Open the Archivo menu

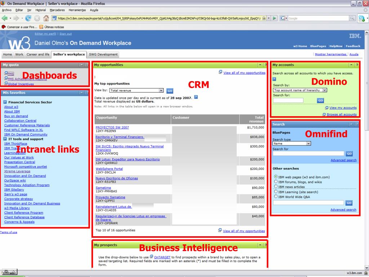click(6, 10)
